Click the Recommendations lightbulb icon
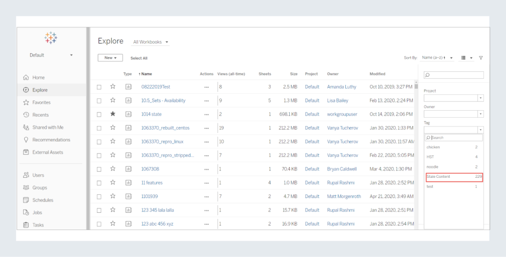The image size is (506, 257). pos(26,140)
